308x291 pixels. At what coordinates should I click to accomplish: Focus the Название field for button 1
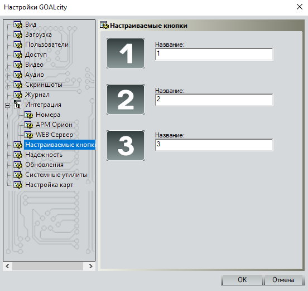(214, 54)
